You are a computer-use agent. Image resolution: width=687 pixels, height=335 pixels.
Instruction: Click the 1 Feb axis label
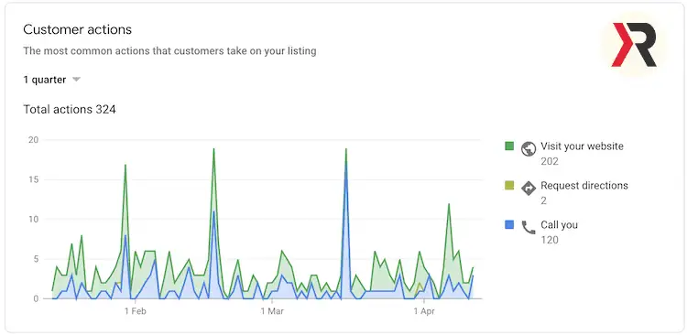pos(135,311)
